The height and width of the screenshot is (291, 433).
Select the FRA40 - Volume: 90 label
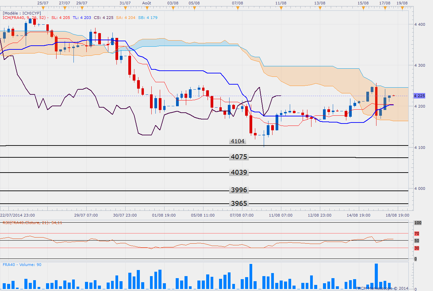coord(22,265)
